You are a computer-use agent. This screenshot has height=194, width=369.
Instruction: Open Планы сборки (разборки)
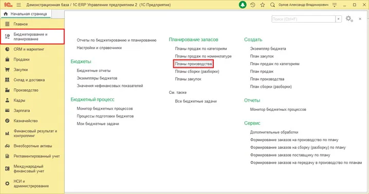click(x=197, y=71)
